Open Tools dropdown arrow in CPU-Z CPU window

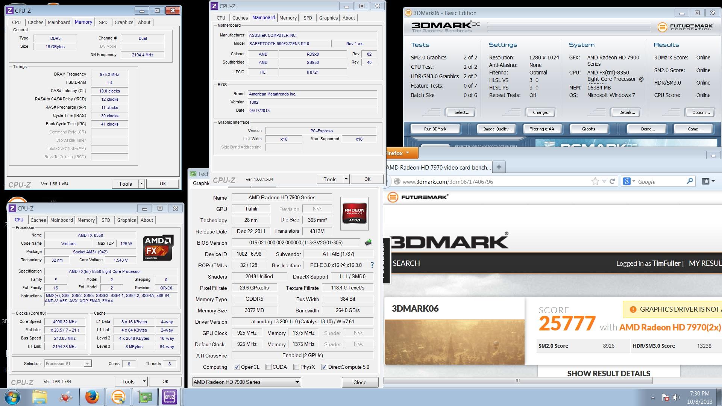pyautogui.click(x=144, y=381)
